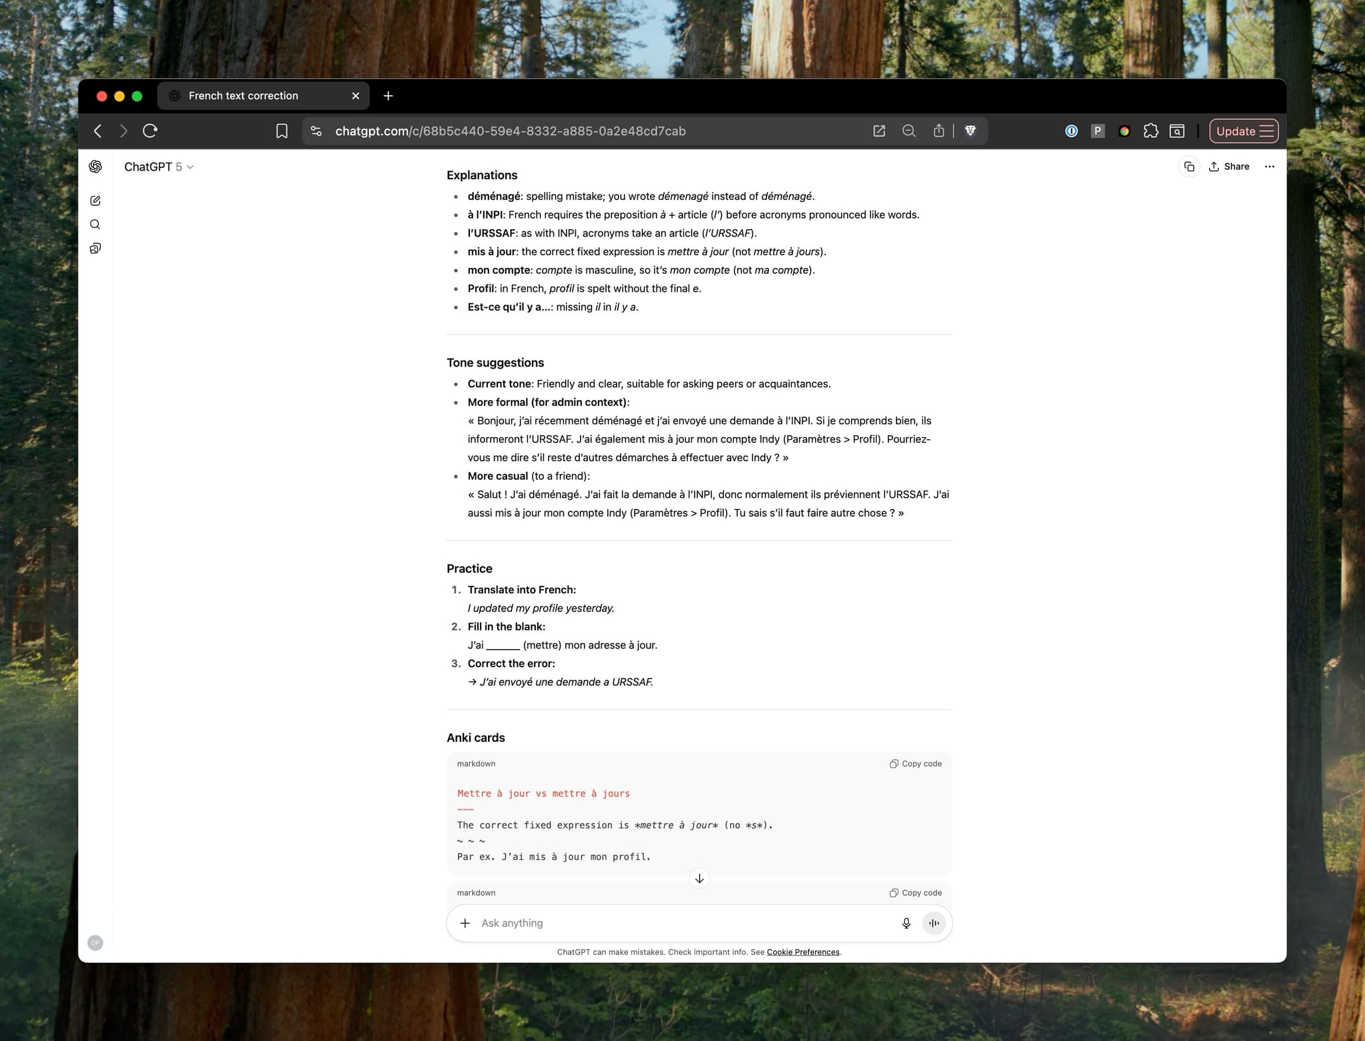Copy code of the first Anki card
The image size is (1365, 1041).
click(x=916, y=764)
